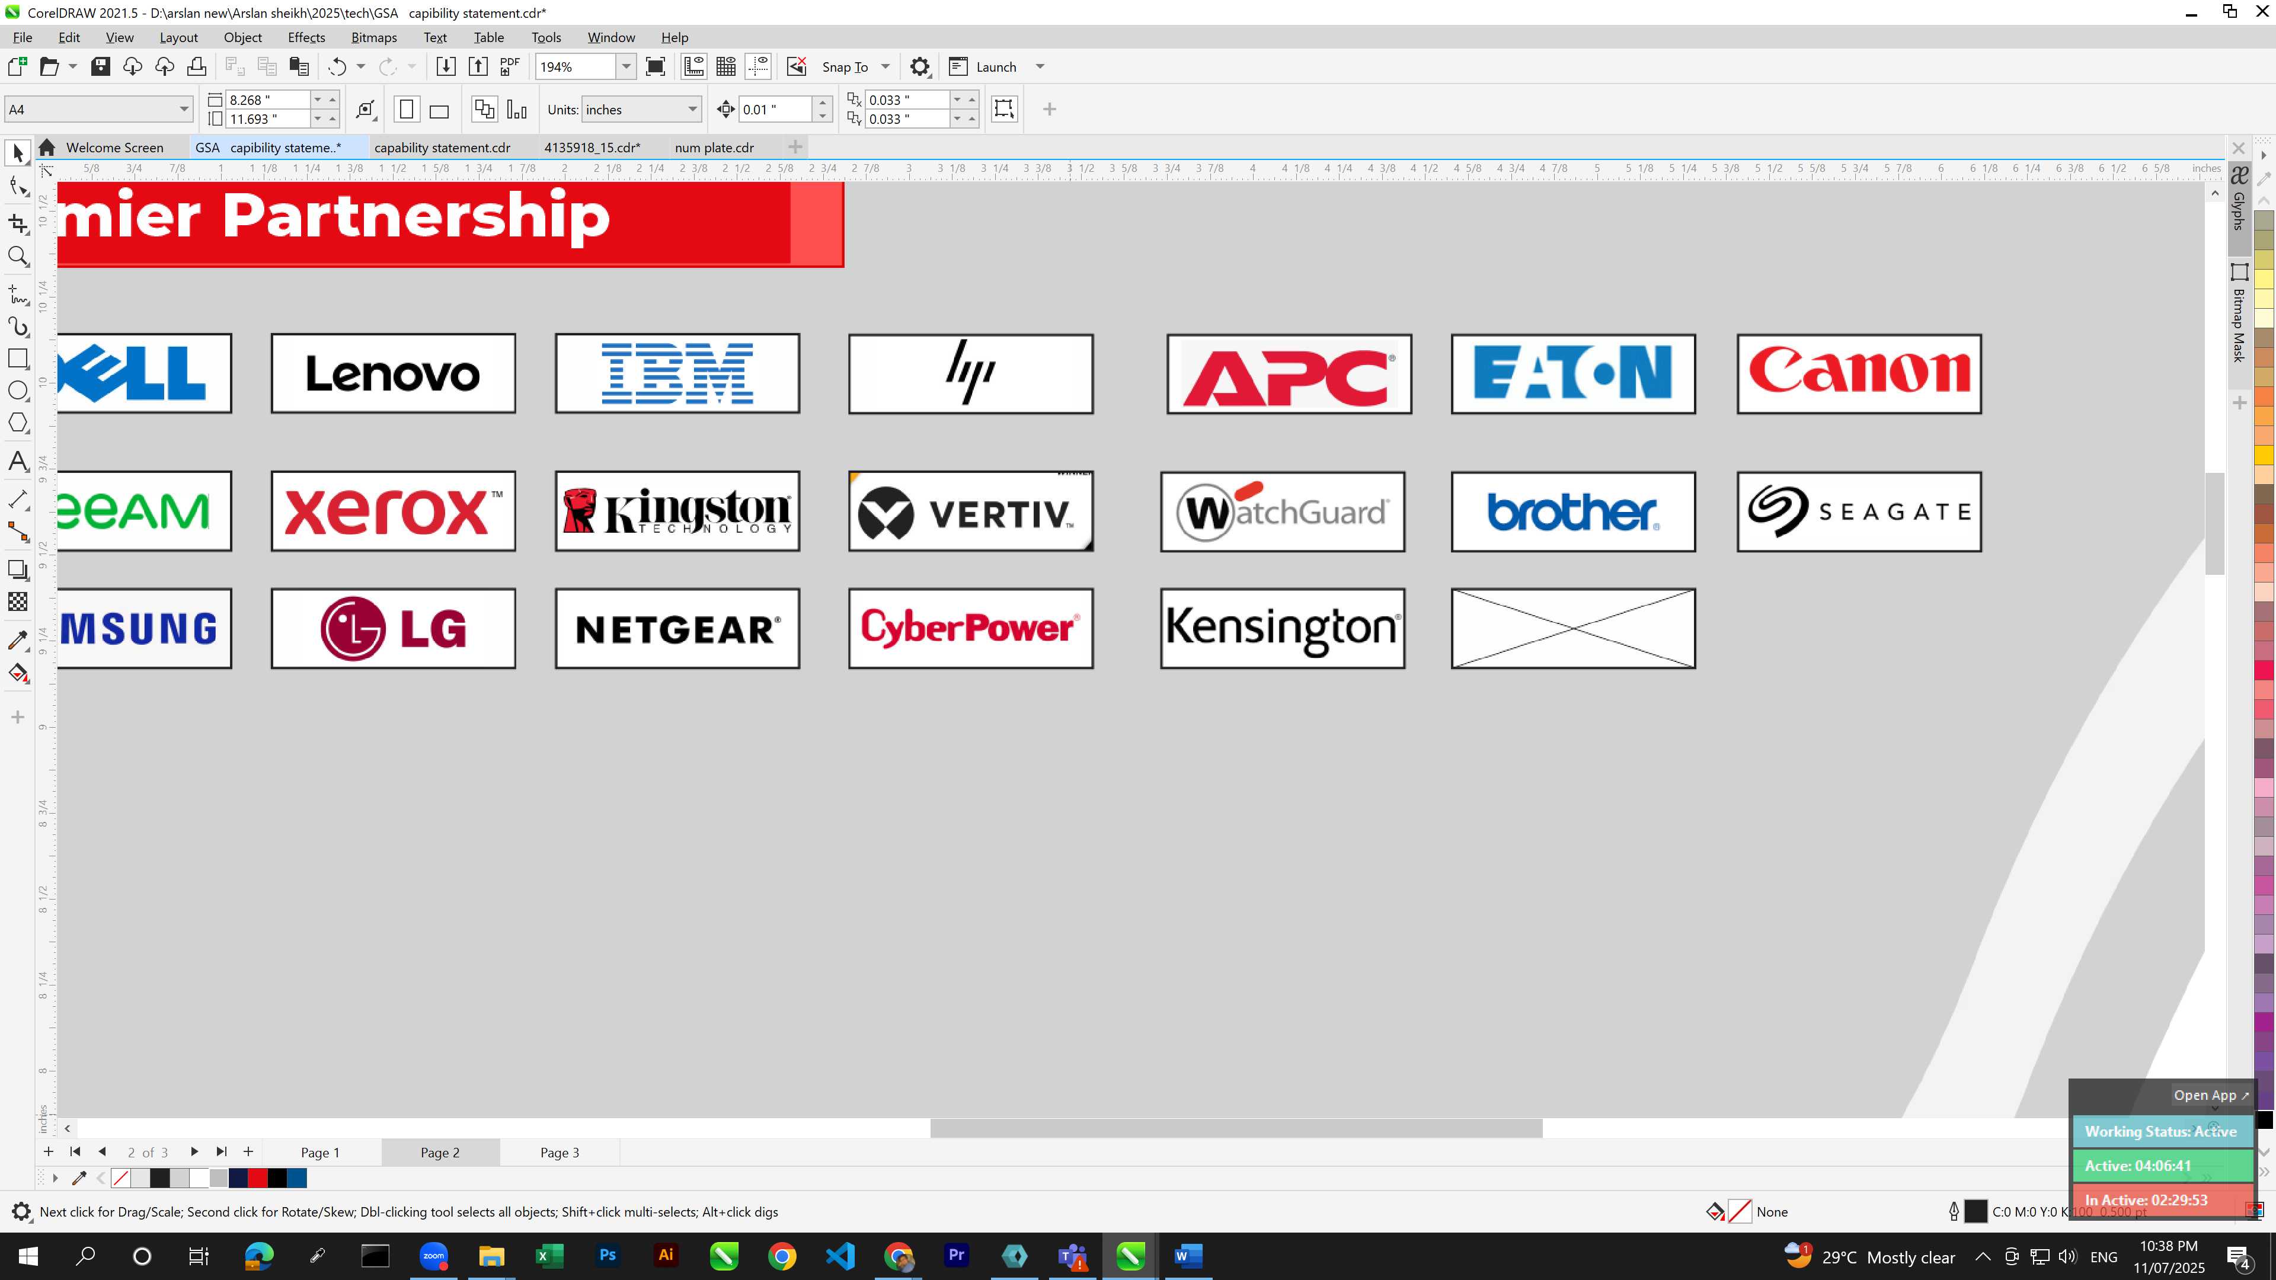Expand the Undo history dropdown arrow
The width and height of the screenshot is (2276, 1280).
pos(360,67)
